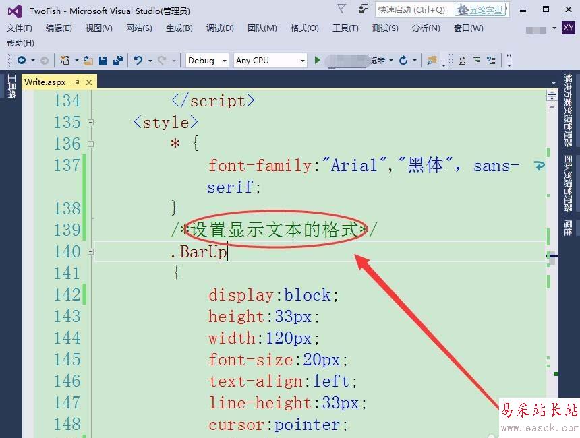The image size is (580, 438).
Task: Open the 网站(S) menu
Action: [139, 28]
